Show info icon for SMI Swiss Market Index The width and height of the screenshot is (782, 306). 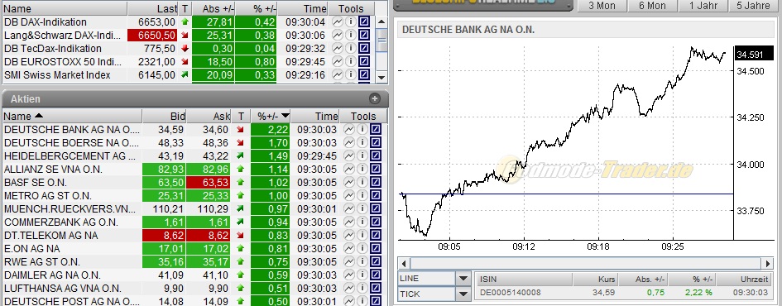coord(351,74)
